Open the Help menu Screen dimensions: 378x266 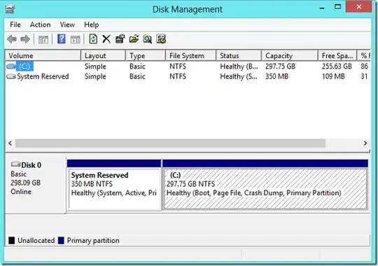point(92,24)
